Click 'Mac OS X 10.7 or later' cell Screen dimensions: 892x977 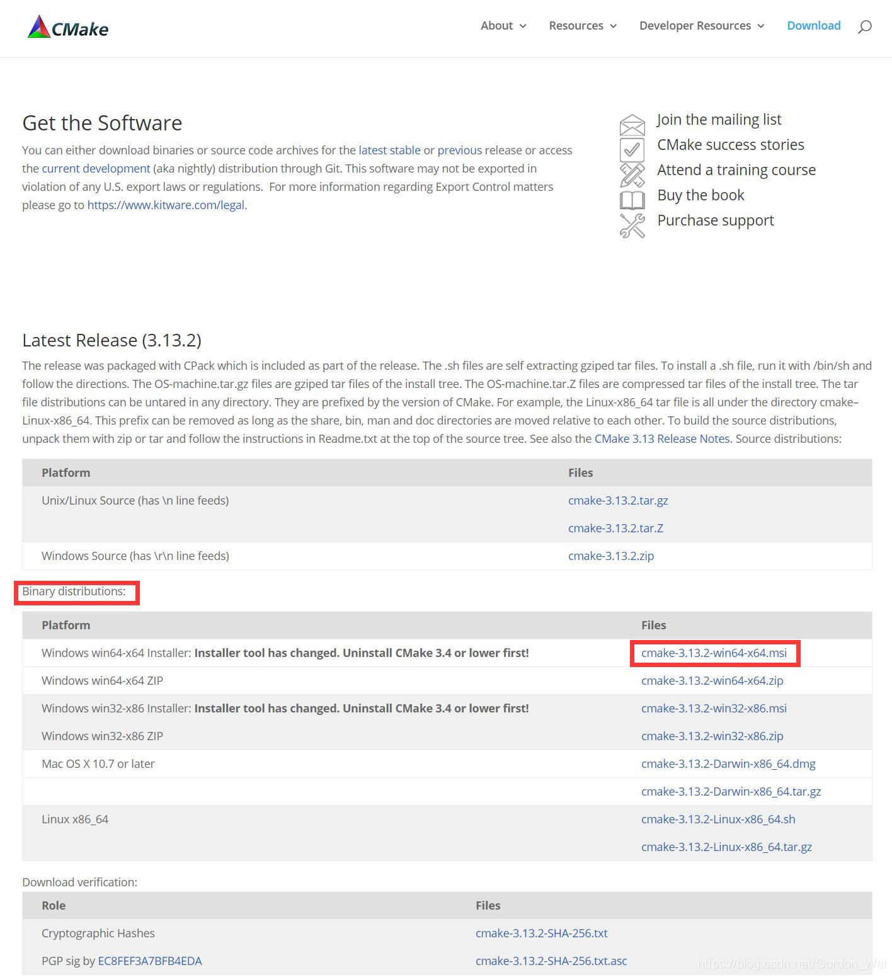[x=98, y=764]
